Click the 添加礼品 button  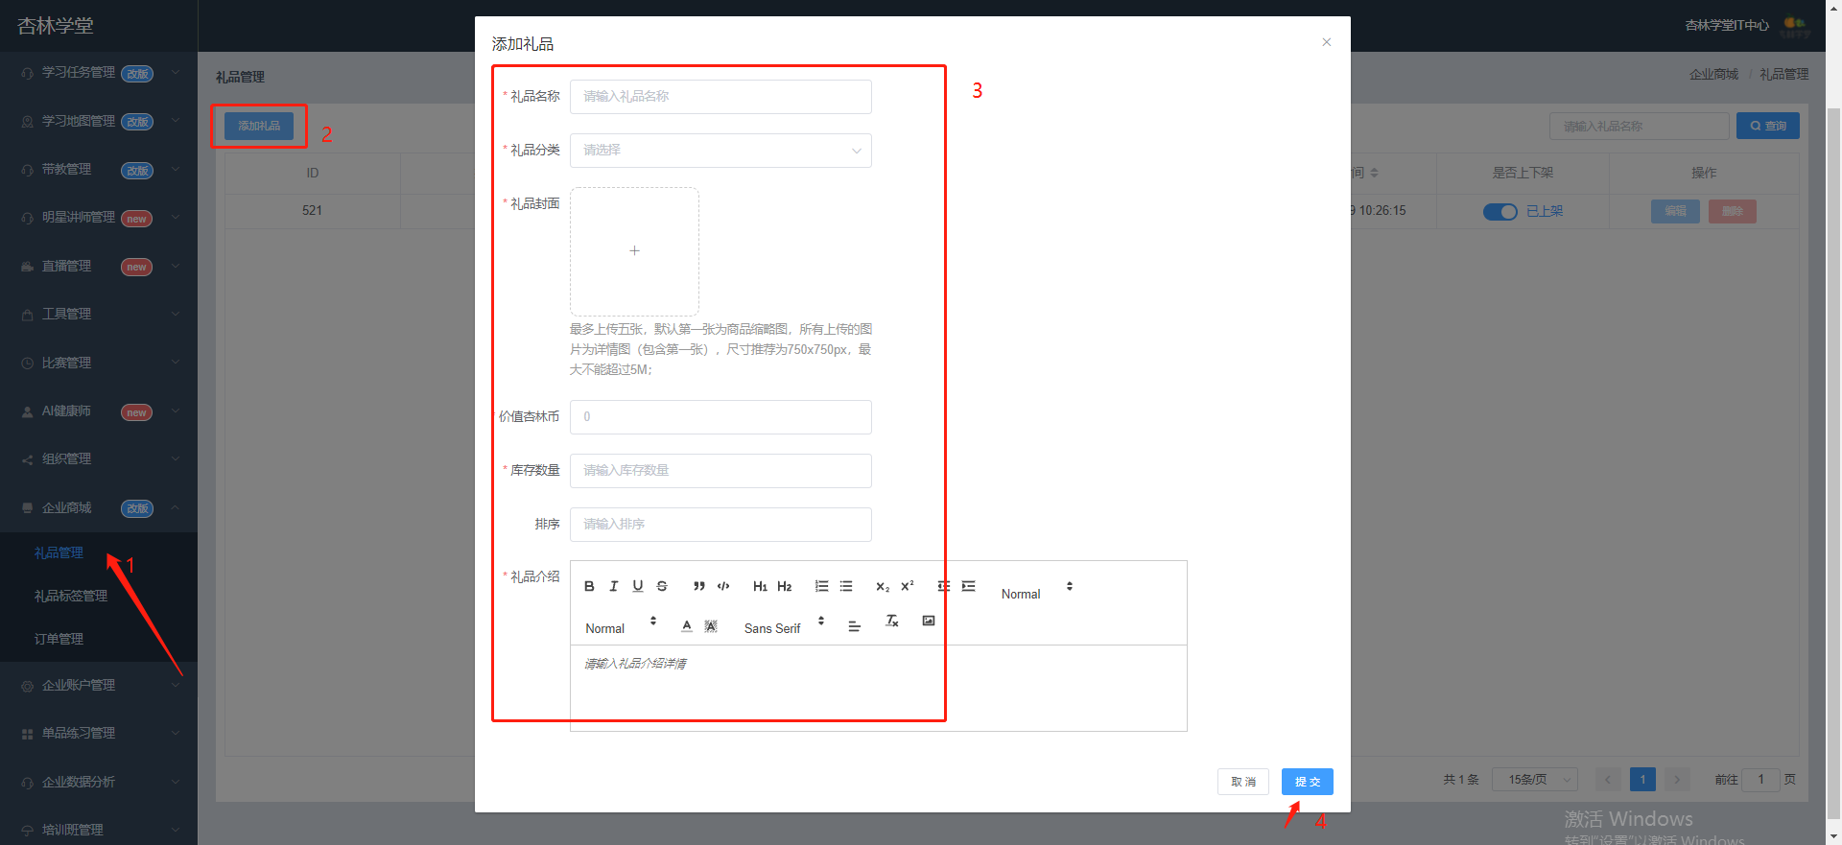[x=259, y=126]
